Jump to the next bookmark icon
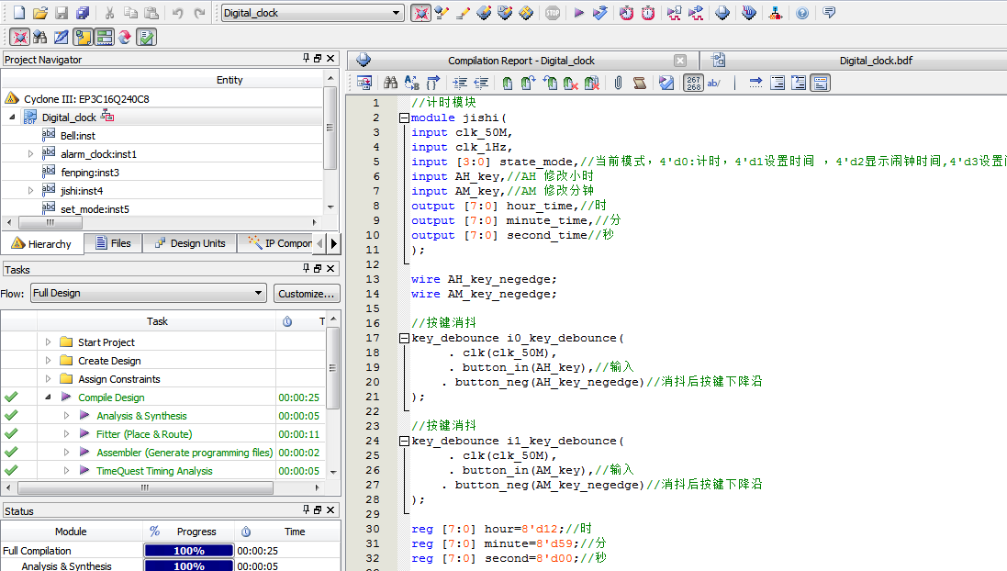This screenshot has width=1007, height=571. click(x=529, y=83)
